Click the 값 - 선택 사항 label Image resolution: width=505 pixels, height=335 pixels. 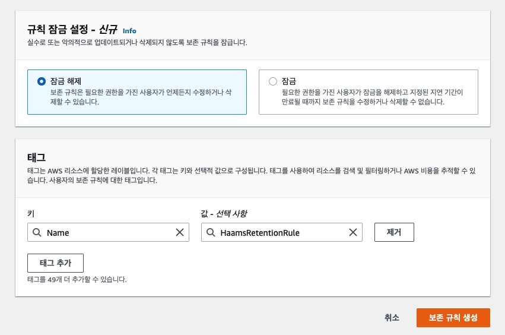click(x=224, y=213)
